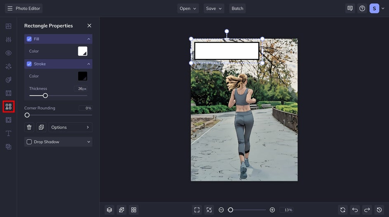This screenshot has width=389, height=217.
Task: Open the Fill color swatch
Action: pyautogui.click(x=82, y=51)
